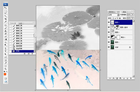Open the foreground orange color swatch
The width and height of the screenshot is (140, 92).
point(5,74)
